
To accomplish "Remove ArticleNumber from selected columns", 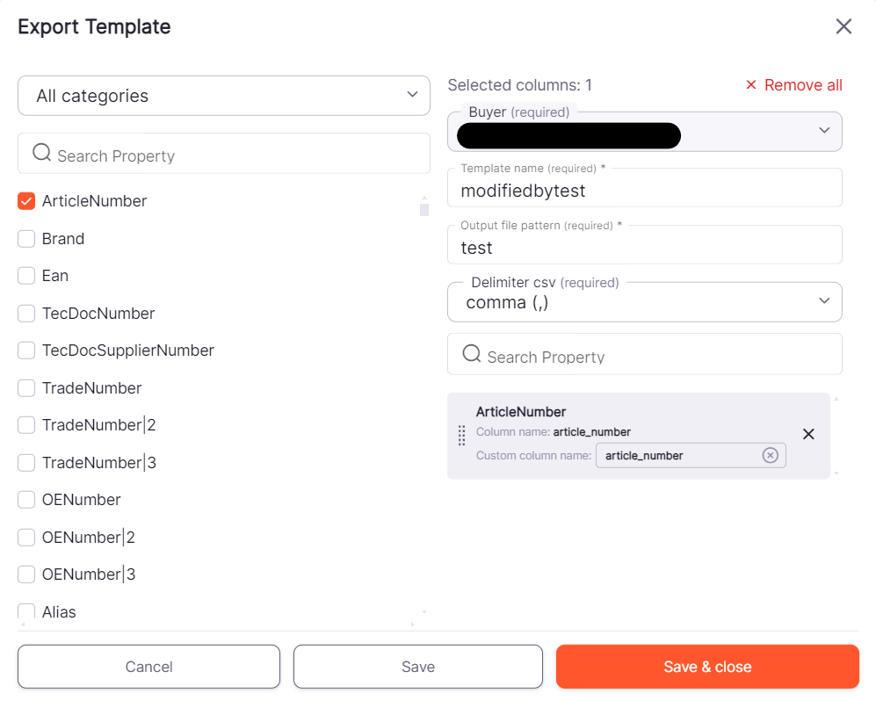I will pyautogui.click(x=808, y=434).
